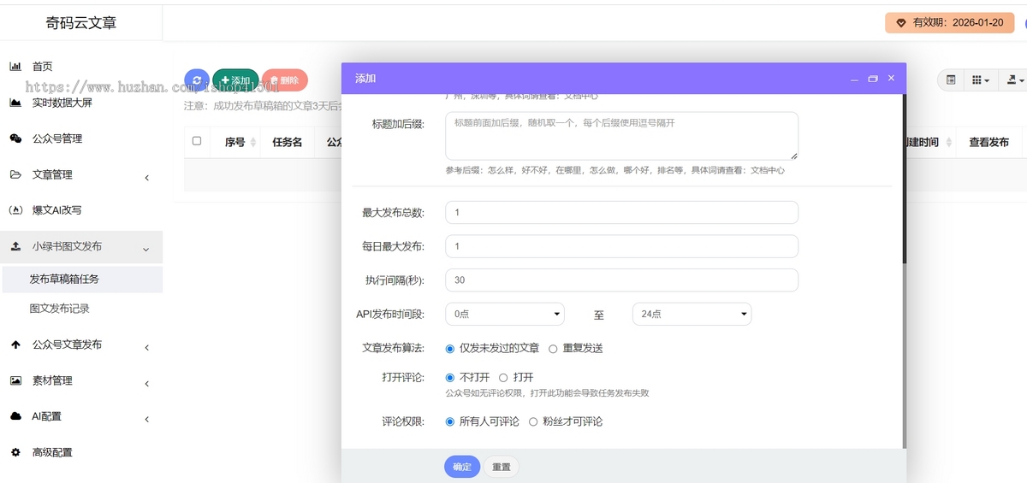Click the dialog vertical scrollbar
The image size is (1027, 483).
pos(903,180)
